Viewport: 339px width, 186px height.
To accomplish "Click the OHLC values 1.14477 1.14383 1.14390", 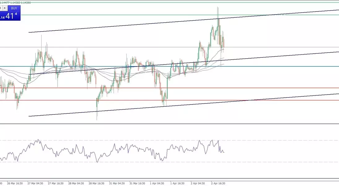I will point(15,2).
